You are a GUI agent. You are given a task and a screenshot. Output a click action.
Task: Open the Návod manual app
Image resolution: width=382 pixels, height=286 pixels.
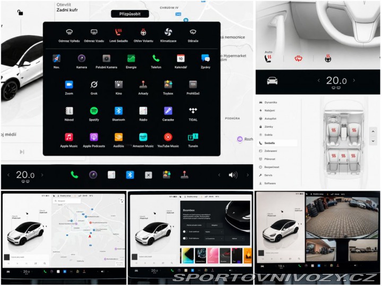[69, 111]
